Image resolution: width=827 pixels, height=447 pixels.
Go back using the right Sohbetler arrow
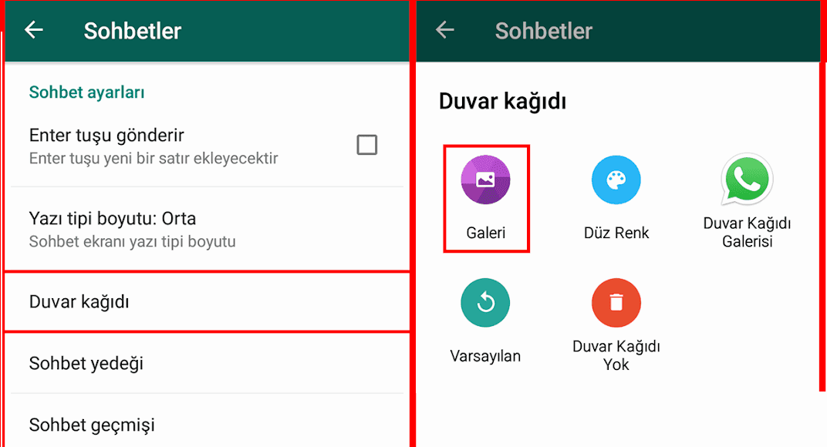click(x=444, y=30)
